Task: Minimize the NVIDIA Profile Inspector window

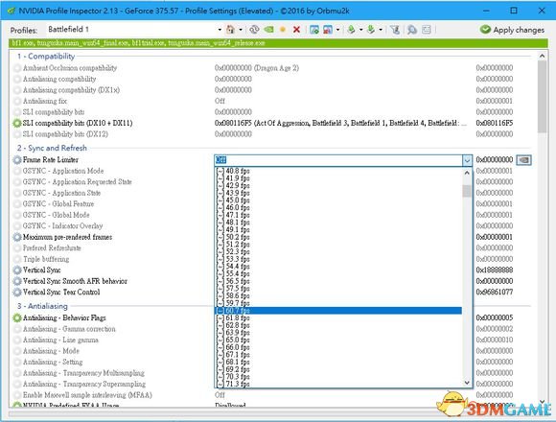Action: 486,11
